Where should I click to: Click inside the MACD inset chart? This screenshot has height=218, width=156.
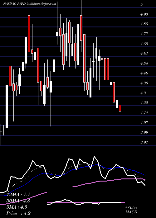(86, 202)
